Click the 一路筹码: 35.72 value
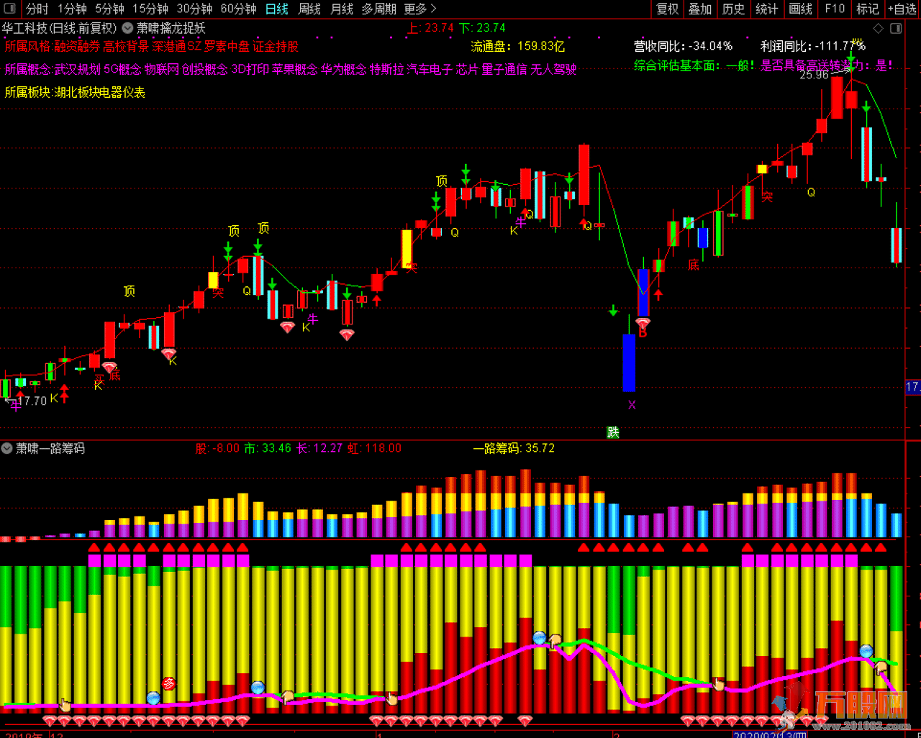921x738 pixels. tap(514, 448)
